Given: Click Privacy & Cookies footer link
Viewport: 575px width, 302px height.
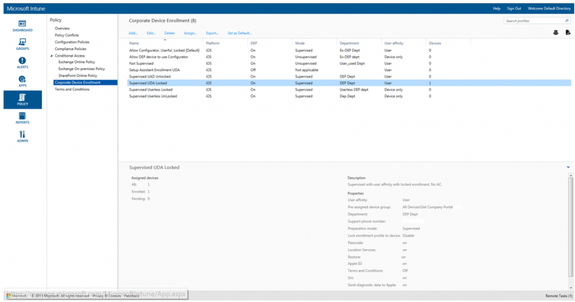Looking at the screenshot, I should 106,296.
